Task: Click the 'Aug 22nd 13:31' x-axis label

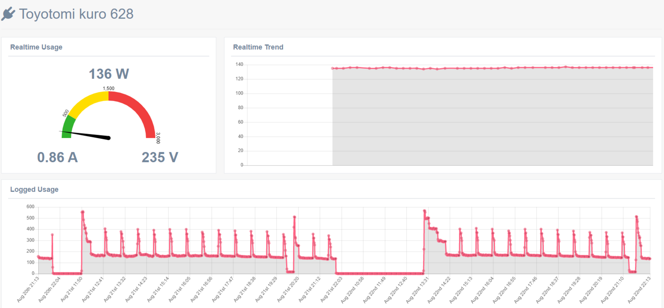Action: 418,289
